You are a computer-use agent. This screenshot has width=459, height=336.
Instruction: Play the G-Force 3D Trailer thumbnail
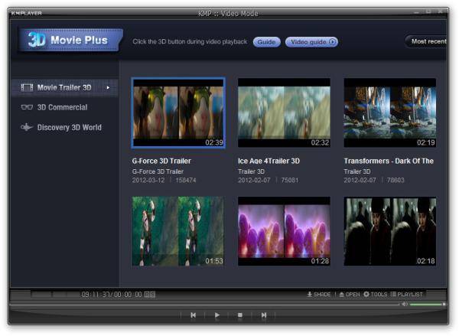click(178, 113)
